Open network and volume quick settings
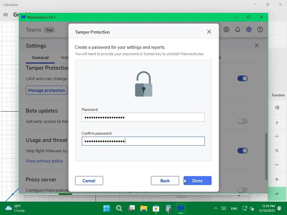This screenshot has width=287, height=215. click(248, 208)
